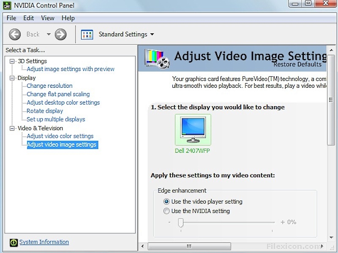This screenshot has height=253, width=338.
Task: Click the Forward arrow icon
Action: 60,34
